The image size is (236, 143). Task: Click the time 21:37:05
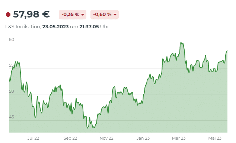[x=89, y=27]
